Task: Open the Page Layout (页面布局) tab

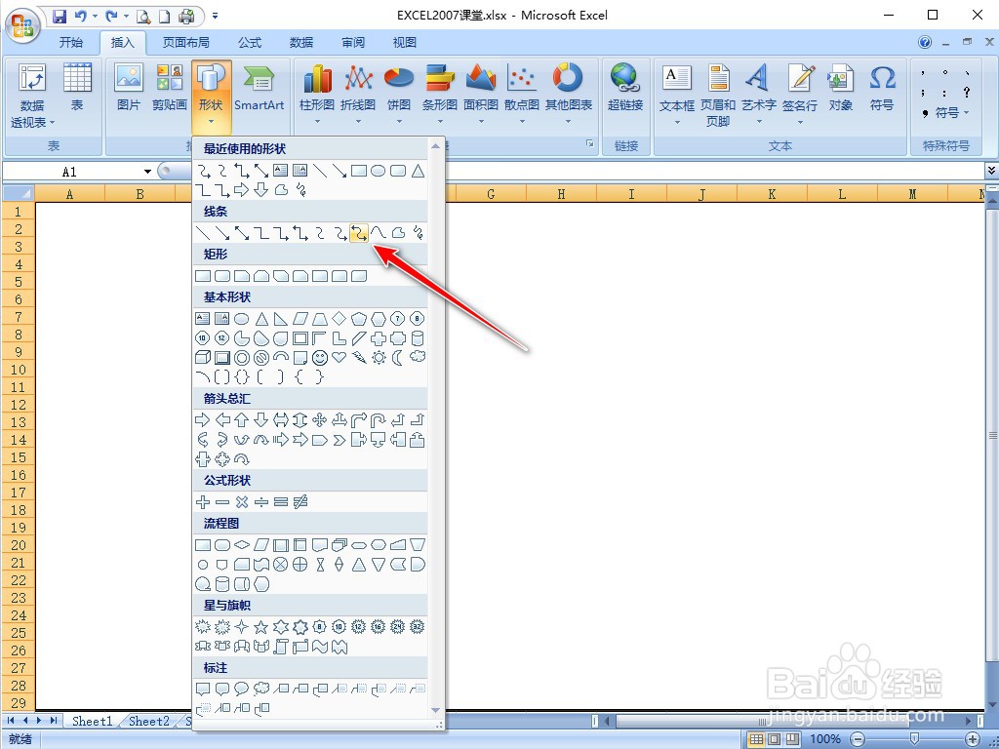Action: 186,43
